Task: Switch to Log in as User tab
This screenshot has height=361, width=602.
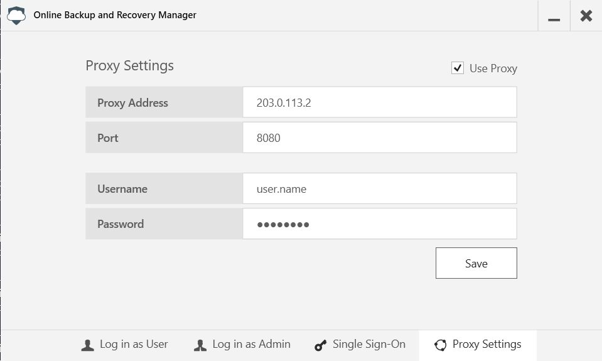Action: click(x=124, y=345)
